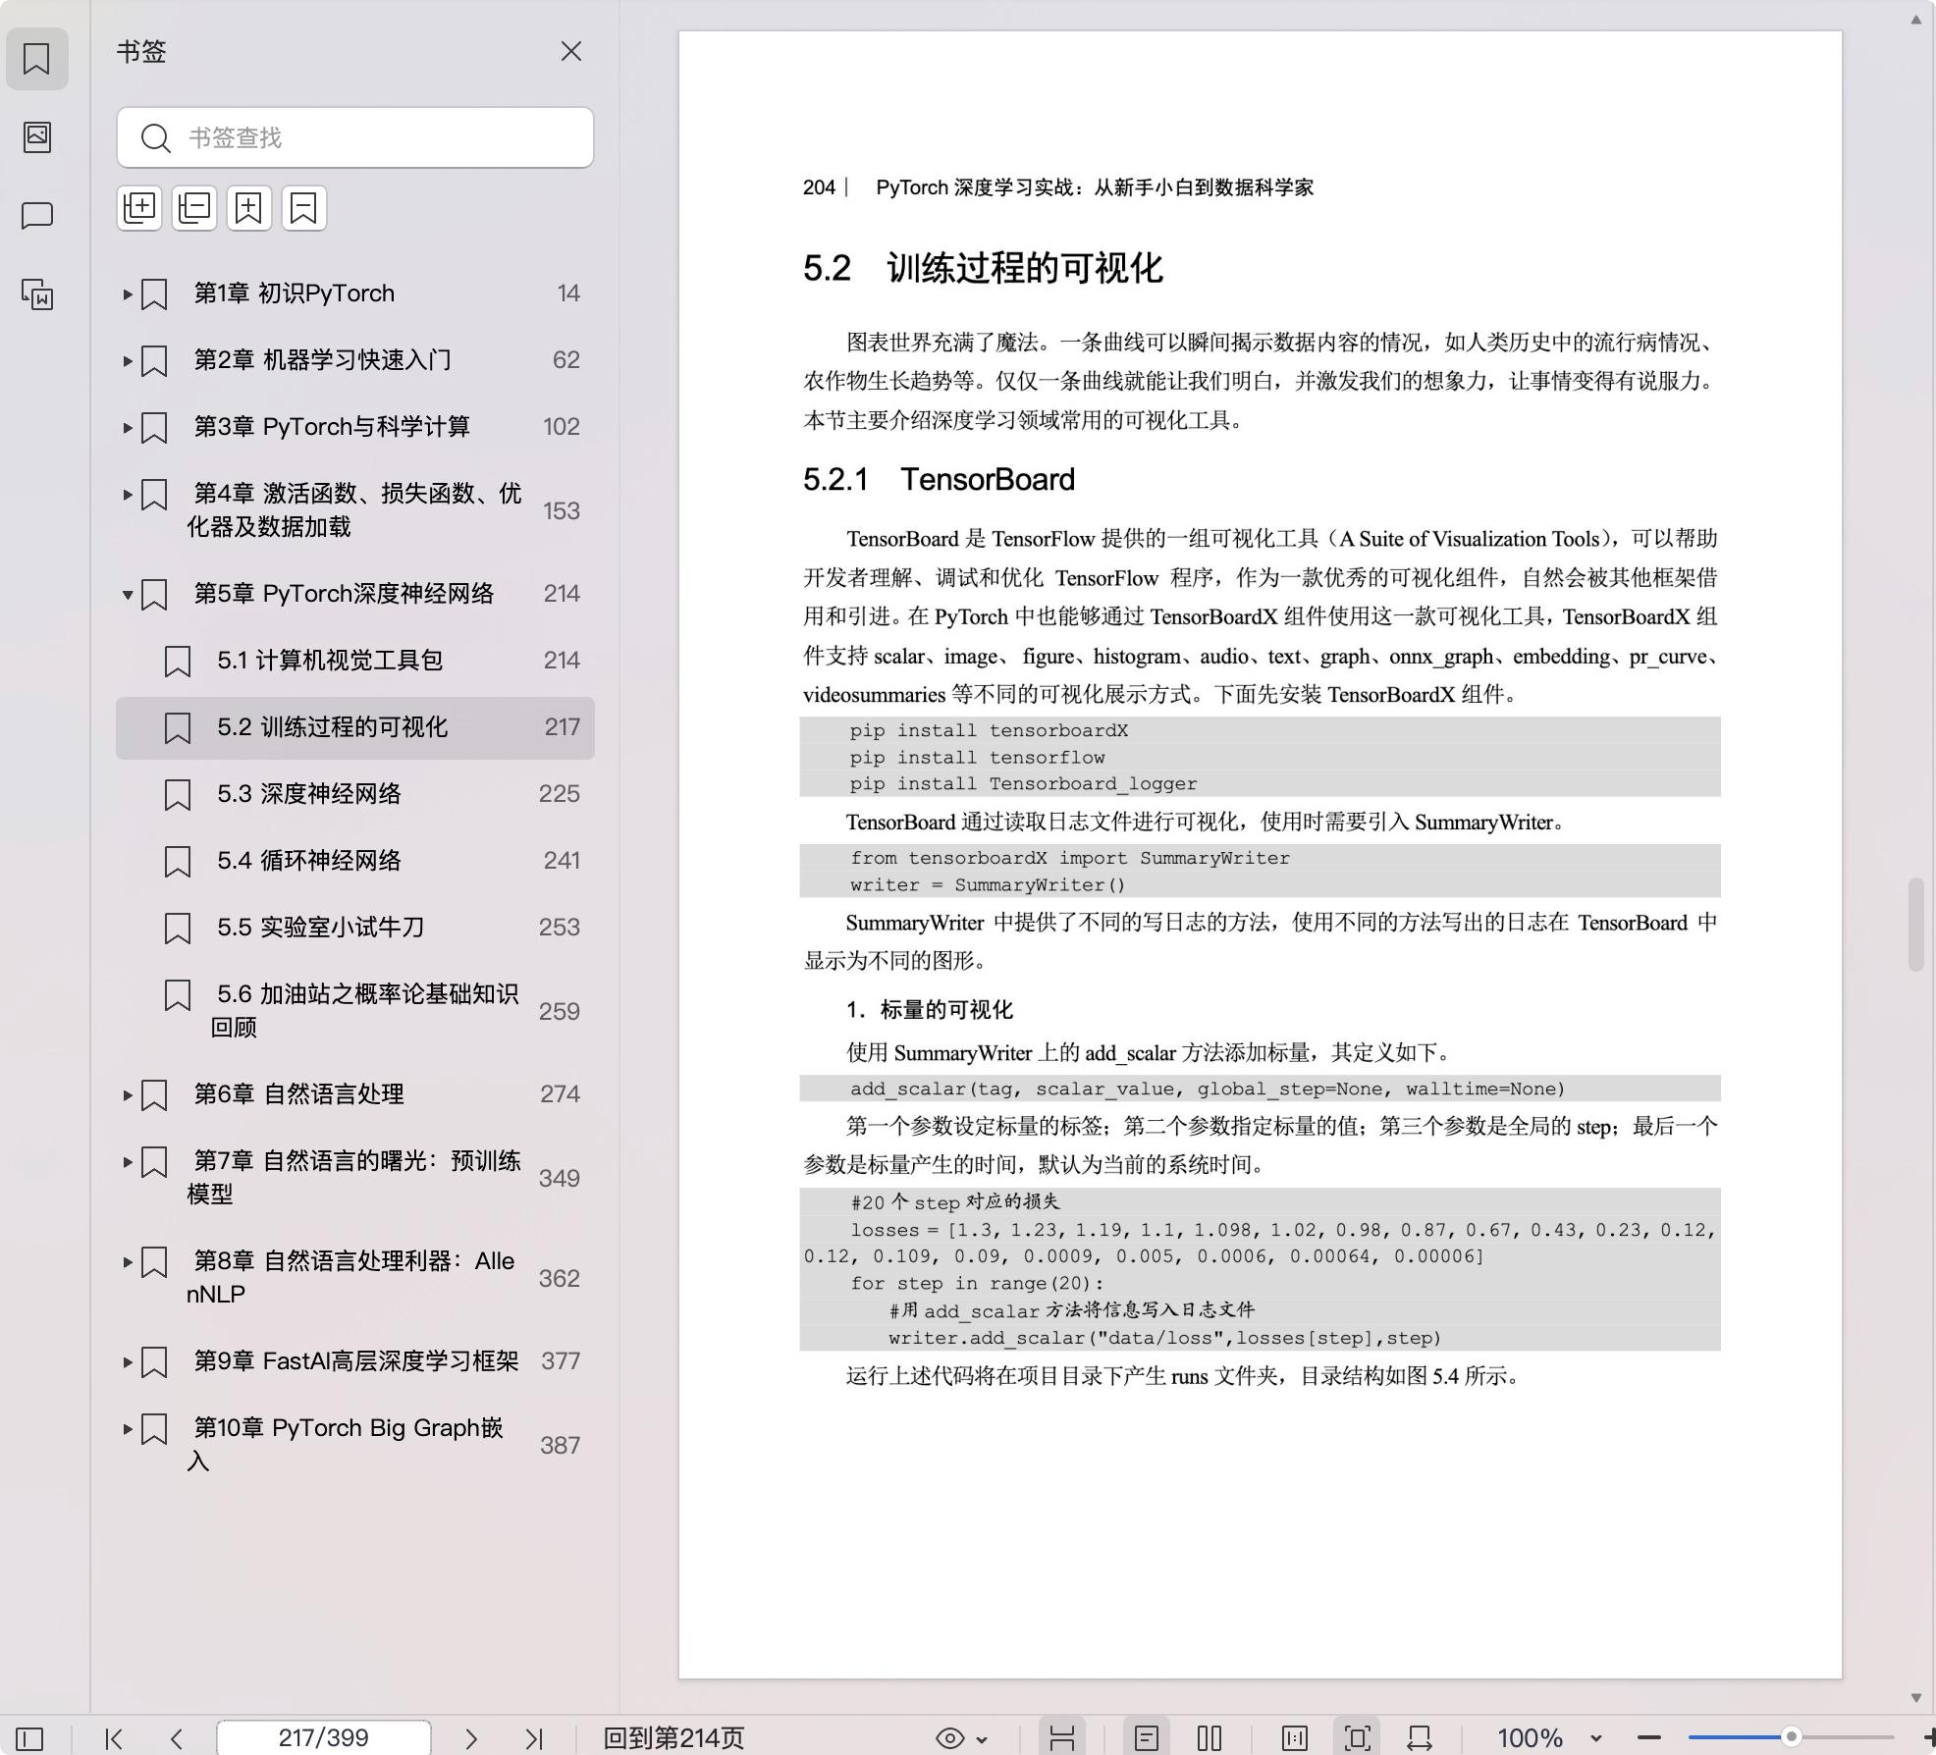Click page number 349 for 第7章

pos(559,1179)
